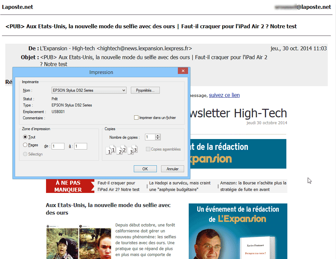Click the blue rédaction banner behind dialog

[x=238, y=154]
